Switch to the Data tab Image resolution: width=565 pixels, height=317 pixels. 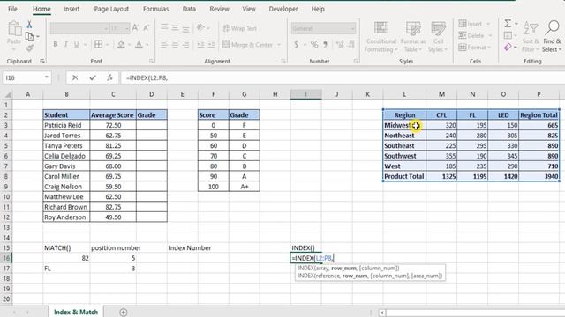pos(189,9)
